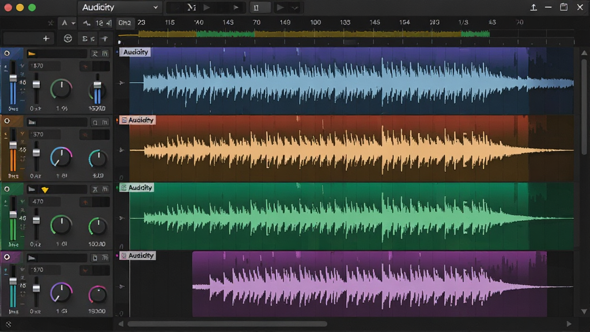Pause playback with the pause button
590x332 pixels.
click(x=256, y=7)
